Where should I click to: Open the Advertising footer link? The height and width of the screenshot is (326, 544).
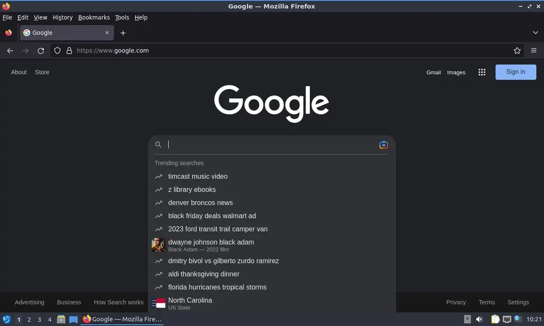(29, 302)
